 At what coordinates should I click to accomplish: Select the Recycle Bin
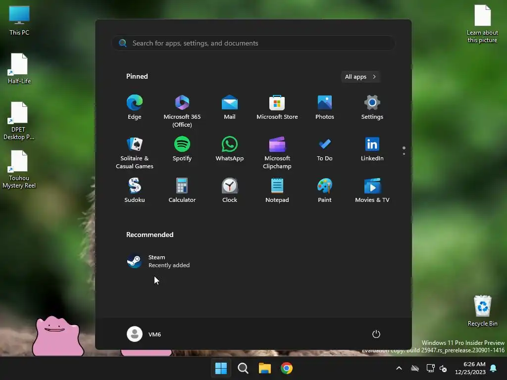482,311
